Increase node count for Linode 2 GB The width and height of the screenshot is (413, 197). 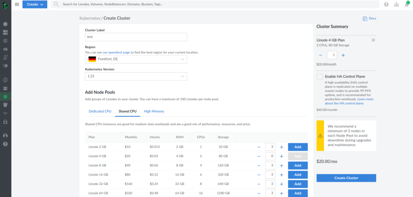click(282, 147)
